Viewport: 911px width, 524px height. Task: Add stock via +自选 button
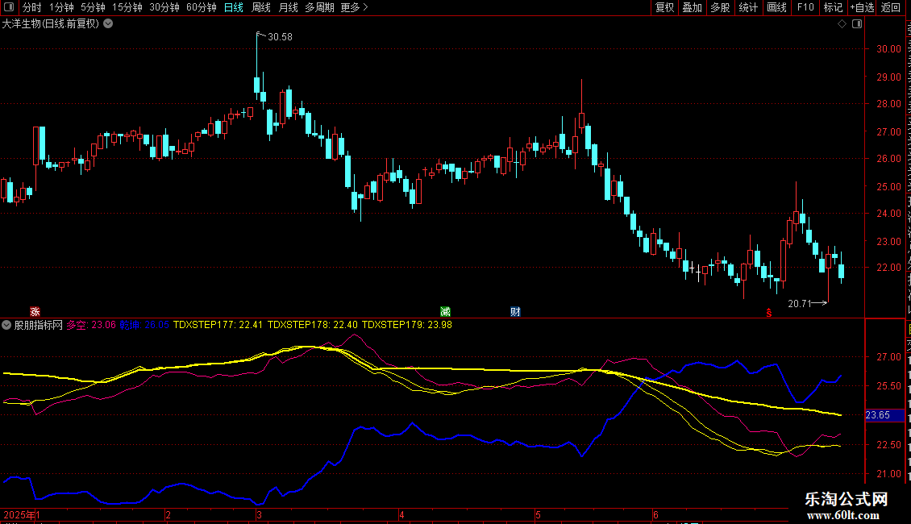pyautogui.click(x=862, y=7)
